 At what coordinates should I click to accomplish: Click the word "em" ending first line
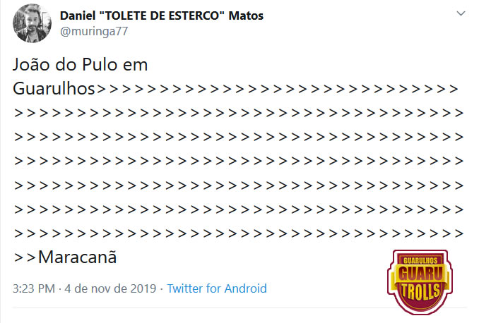pyautogui.click(x=136, y=66)
